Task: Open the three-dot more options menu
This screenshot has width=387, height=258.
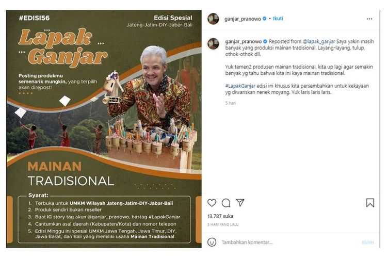Action: [369, 19]
